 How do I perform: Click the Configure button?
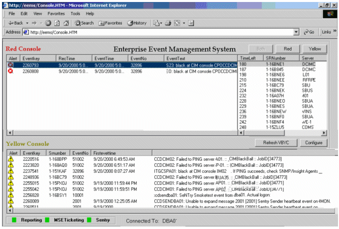314,142
